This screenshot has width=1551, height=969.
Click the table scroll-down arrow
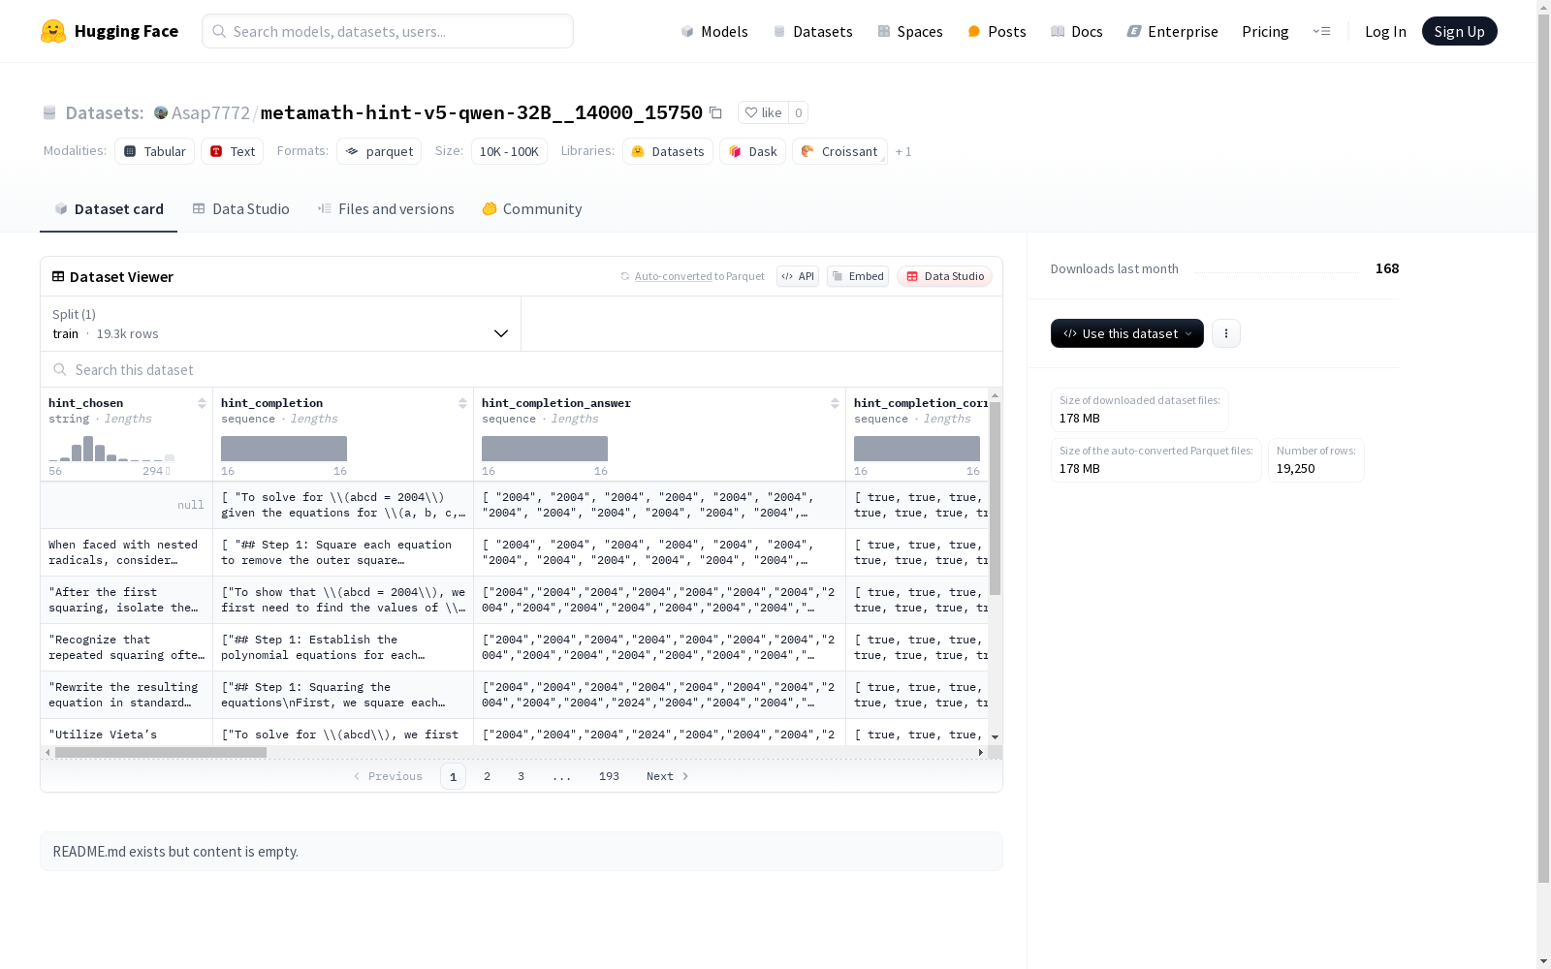pyautogui.click(x=995, y=737)
